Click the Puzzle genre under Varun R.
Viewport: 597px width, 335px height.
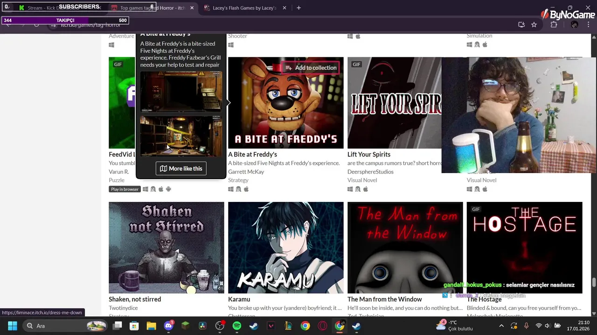point(117,180)
